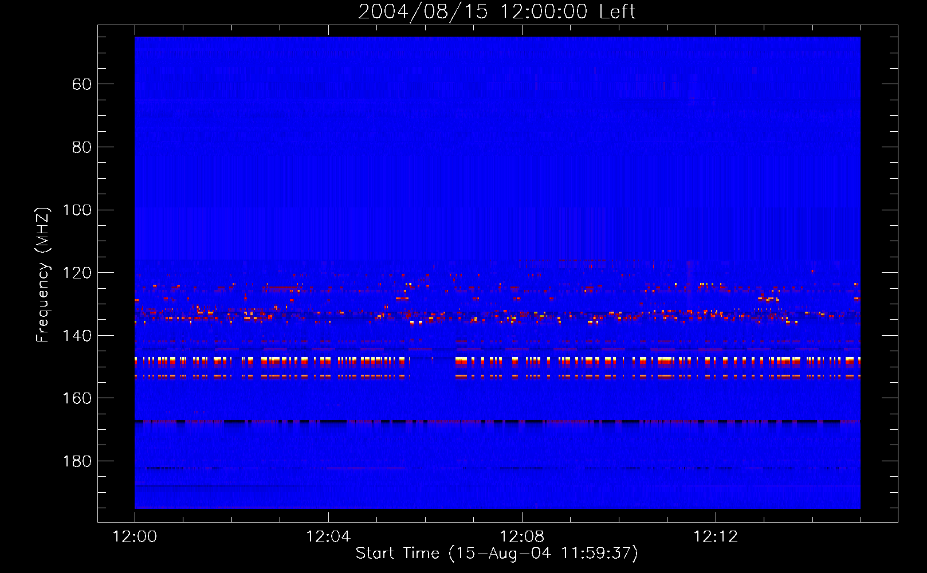Image resolution: width=927 pixels, height=573 pixels.
Task: Click the 'Start Time (15-Aug-04 11:59:37)' label
Action: [497, 554]
